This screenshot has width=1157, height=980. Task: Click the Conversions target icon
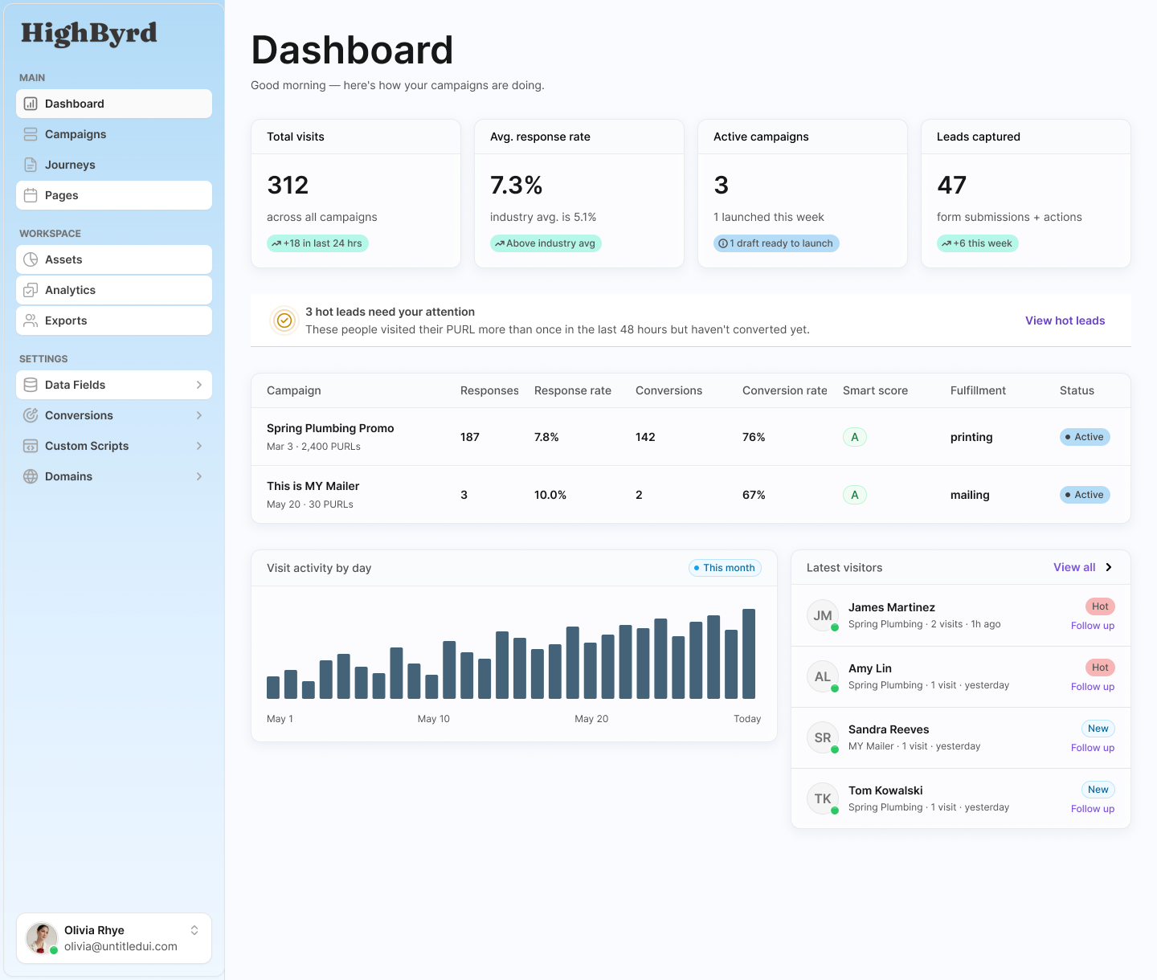point(31,415)
